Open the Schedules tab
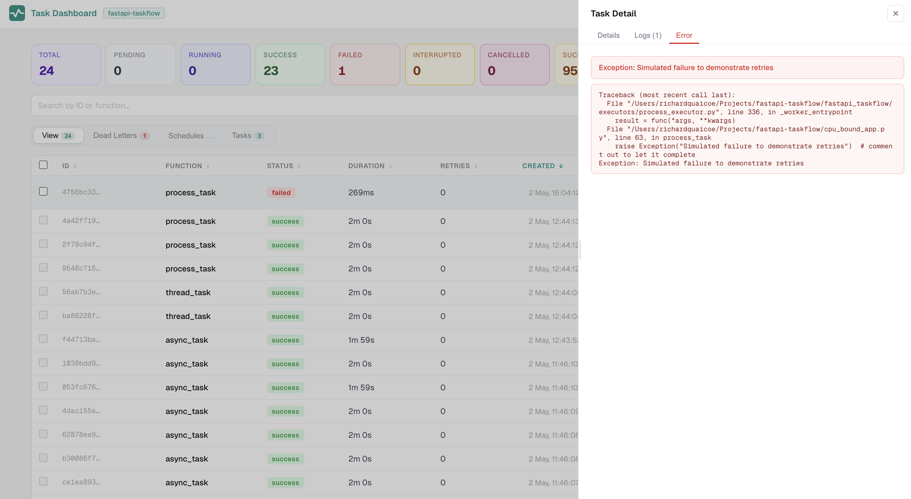The height and width of the screenshot is (499, 911). [x=191, y=136]
